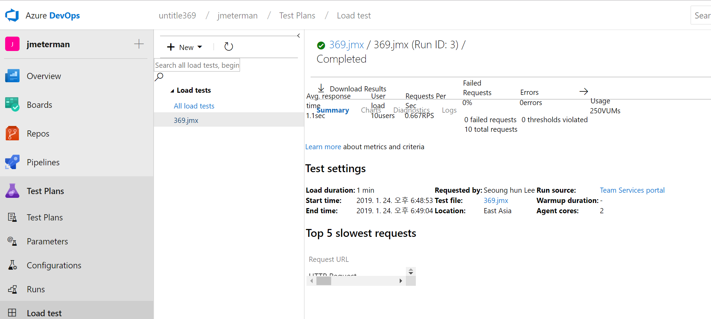Click the search magnifier icon below search box

click(x=159, y=77)
